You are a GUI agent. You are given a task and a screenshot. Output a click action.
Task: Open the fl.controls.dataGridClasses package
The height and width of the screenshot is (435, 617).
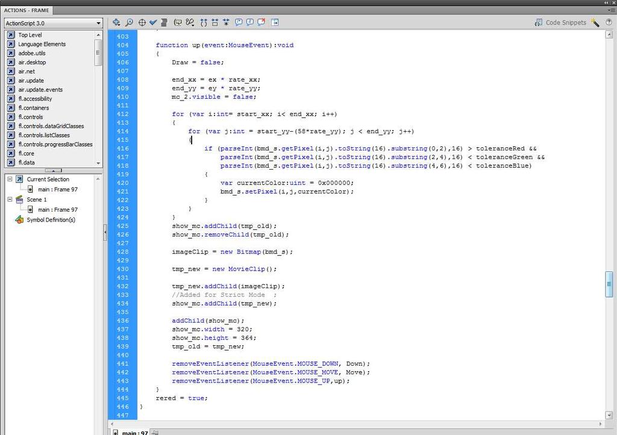51,126
